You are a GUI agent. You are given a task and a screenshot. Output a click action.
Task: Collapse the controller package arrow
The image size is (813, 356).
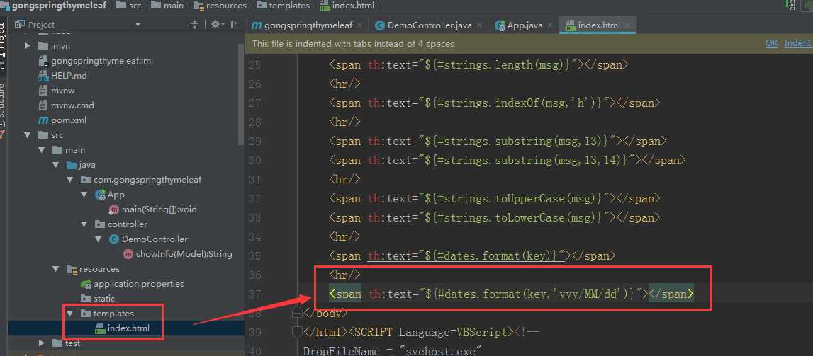coord(84,224)
